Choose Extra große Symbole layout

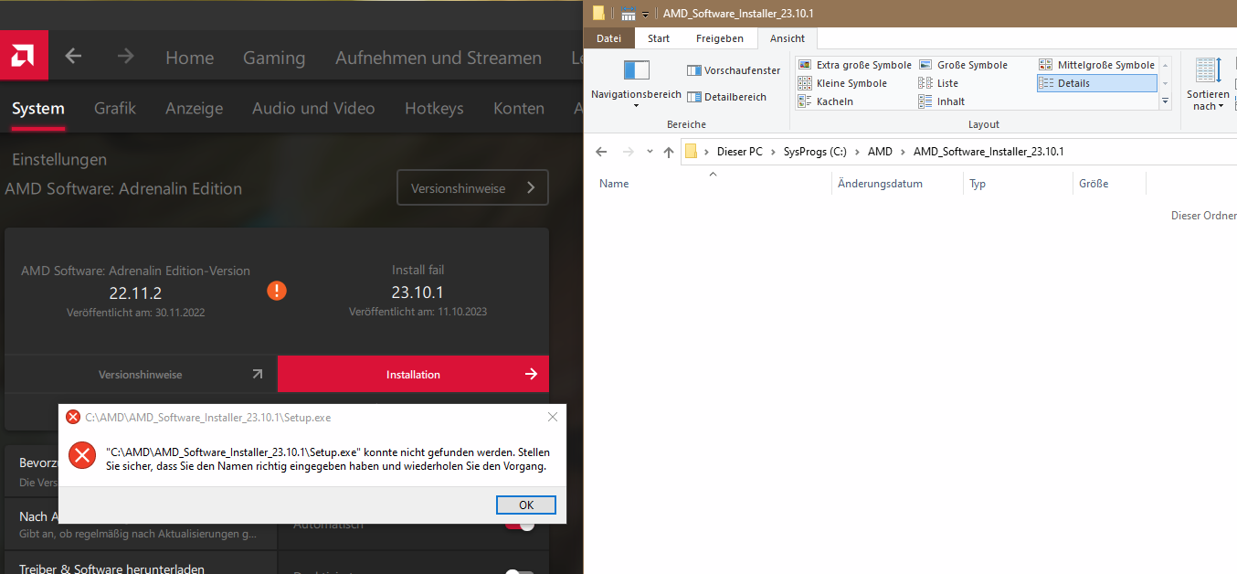(x=855, y=65)
